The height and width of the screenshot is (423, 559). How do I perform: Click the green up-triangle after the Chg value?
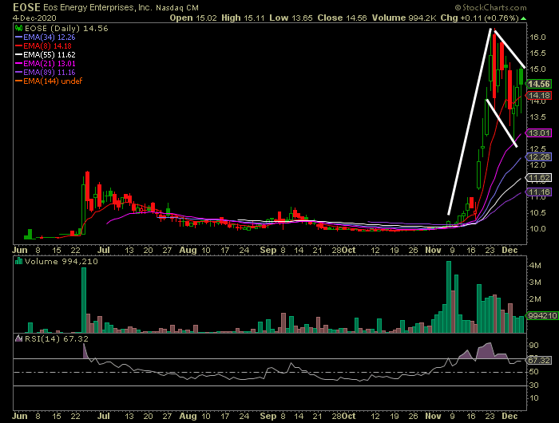click(523, 18)
